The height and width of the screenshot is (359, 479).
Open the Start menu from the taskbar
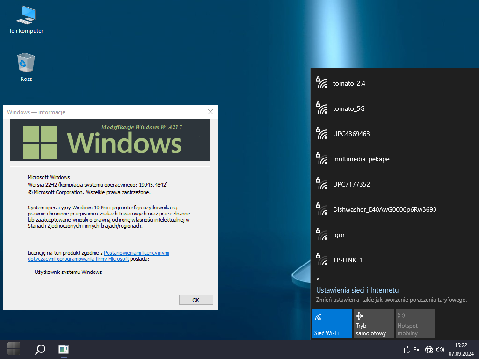tap(14, 349)
